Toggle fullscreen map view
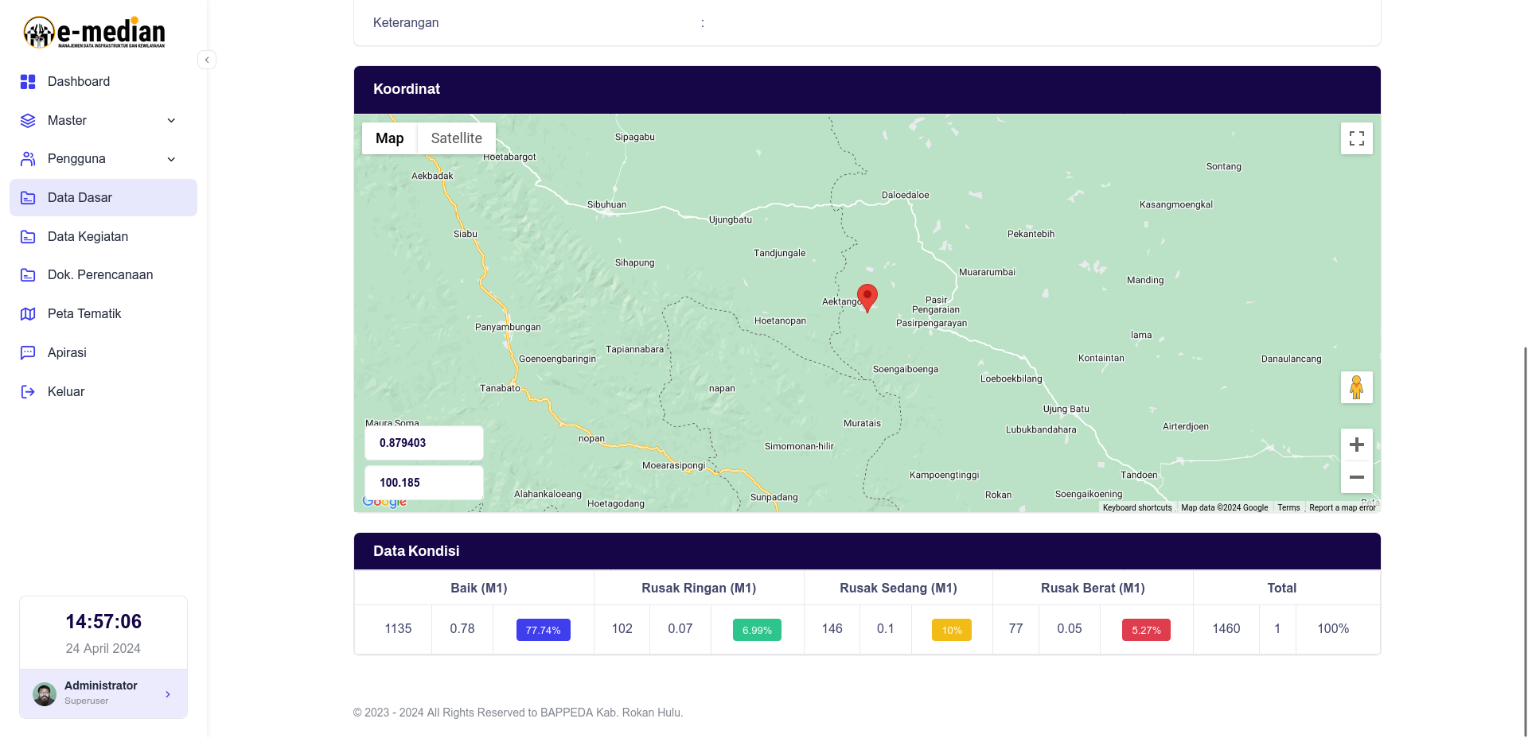 (x=1357, y=138)
